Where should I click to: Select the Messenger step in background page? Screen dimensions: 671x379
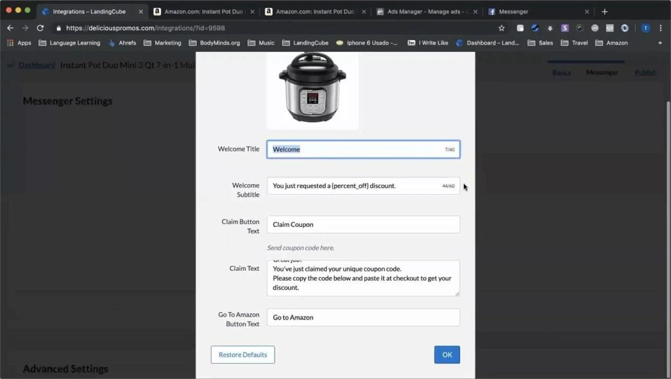tap(602, 72)
